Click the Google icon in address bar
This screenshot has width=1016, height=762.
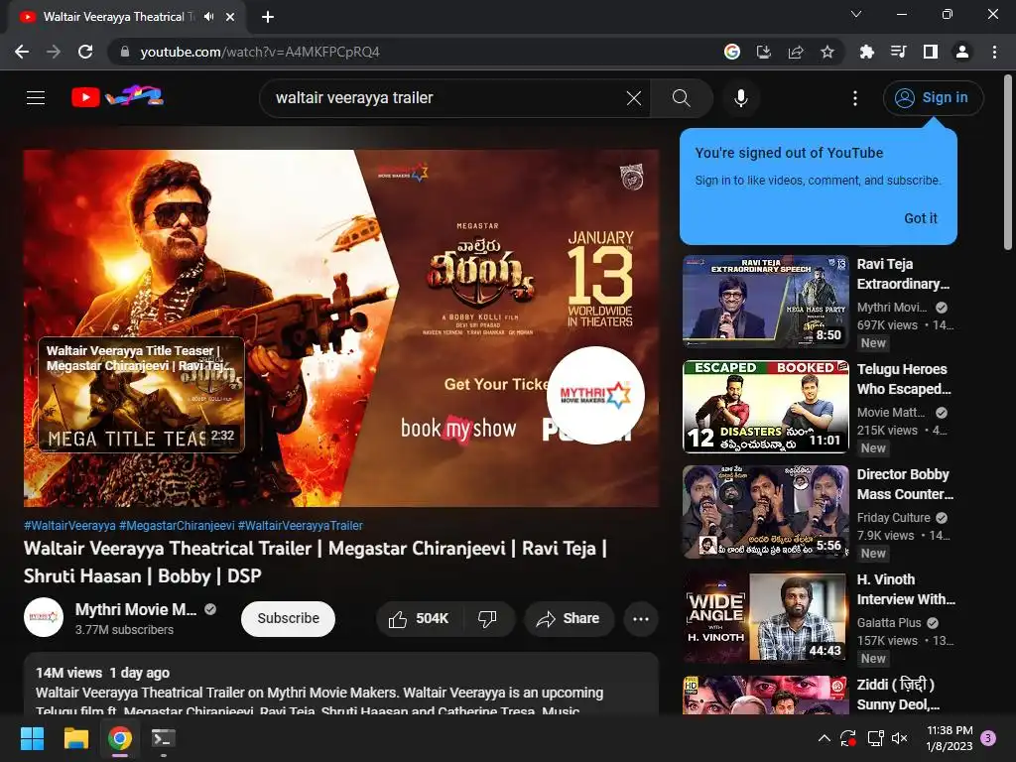(732, 52)
